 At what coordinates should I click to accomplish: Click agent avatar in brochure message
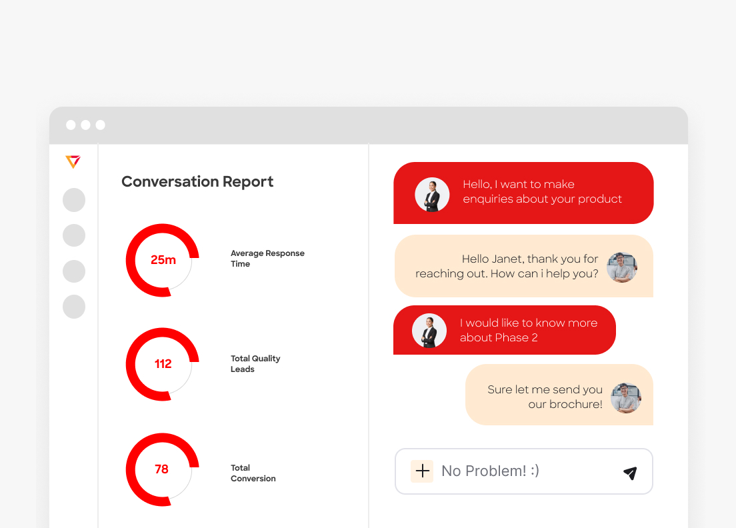pyautogui.click(x=625, y=398)
